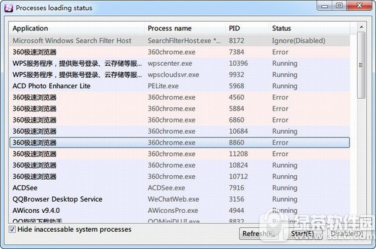Image resolution: width=376 pixels, height=249 pixels.
Task: Click the app icon in title bar
Action: [x=9, y=8]
